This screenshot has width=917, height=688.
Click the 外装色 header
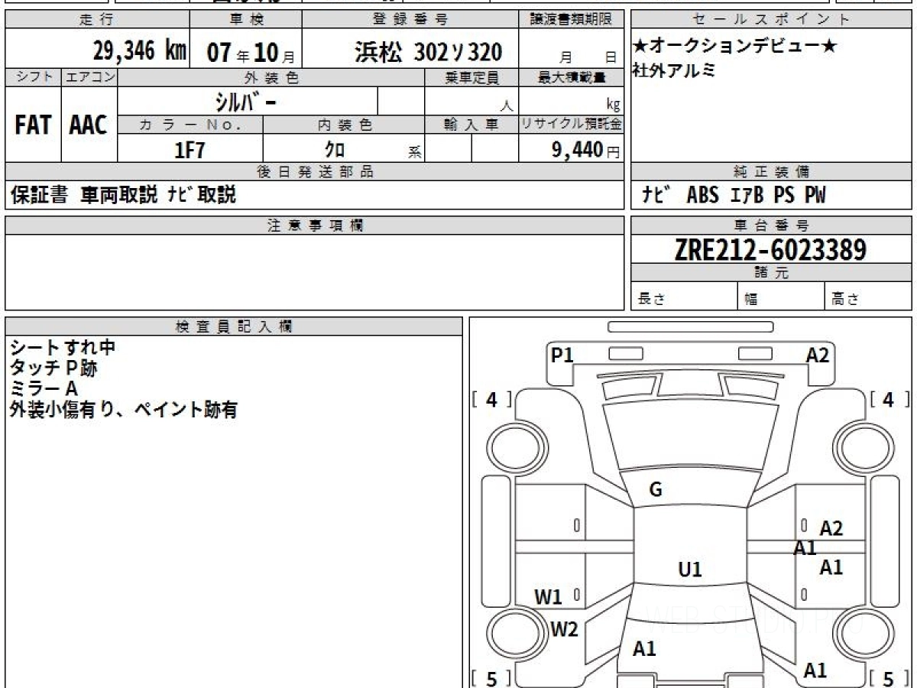tap(271, 76)
